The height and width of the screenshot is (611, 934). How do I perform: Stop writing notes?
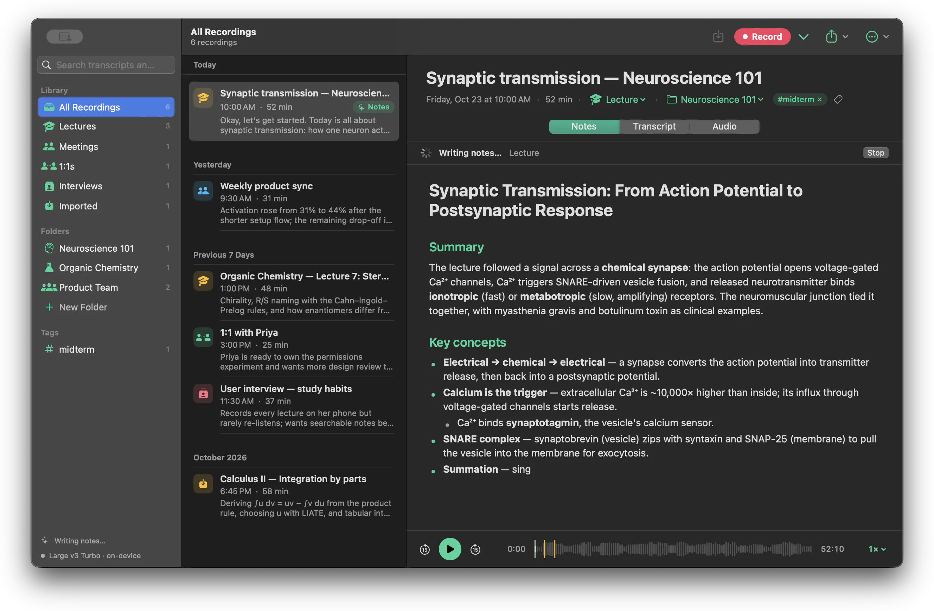875,153
